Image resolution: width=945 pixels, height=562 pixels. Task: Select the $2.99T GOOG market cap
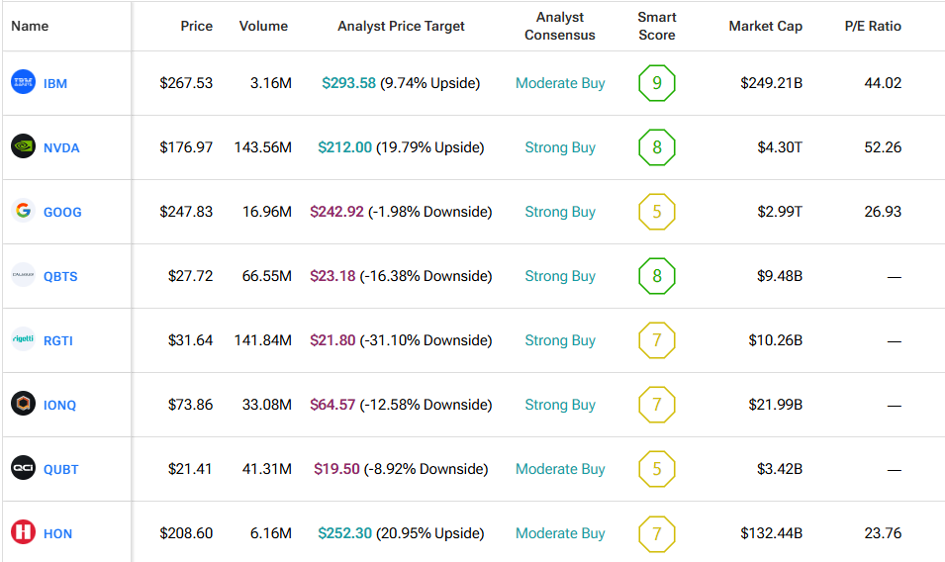point(780,212)
